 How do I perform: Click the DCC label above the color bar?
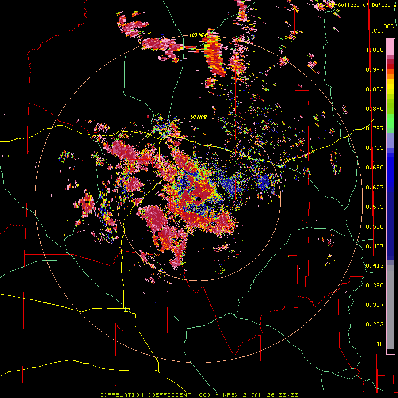tap(389, 27)
